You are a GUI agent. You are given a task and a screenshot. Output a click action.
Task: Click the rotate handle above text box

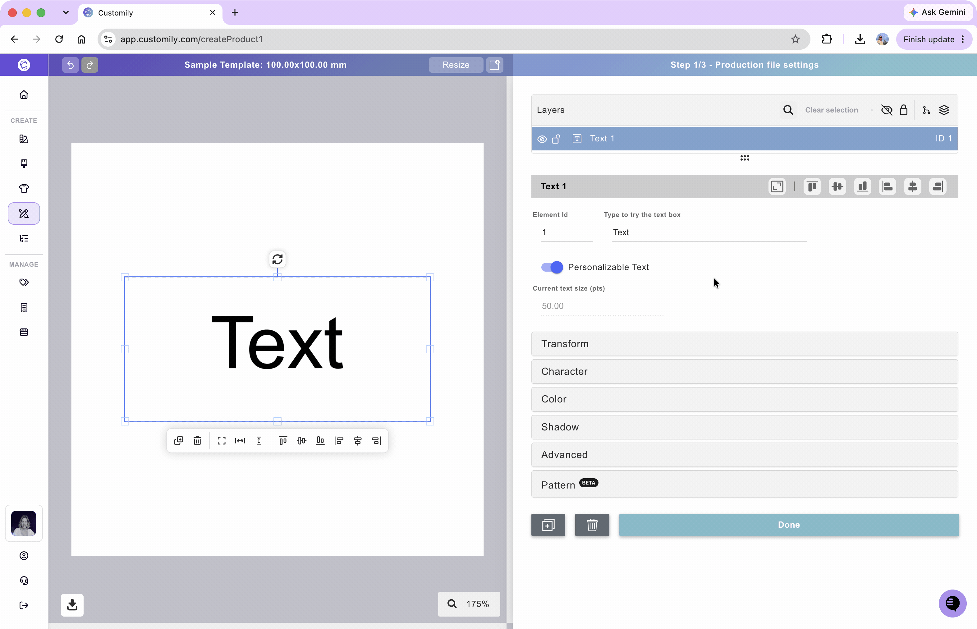277,259
